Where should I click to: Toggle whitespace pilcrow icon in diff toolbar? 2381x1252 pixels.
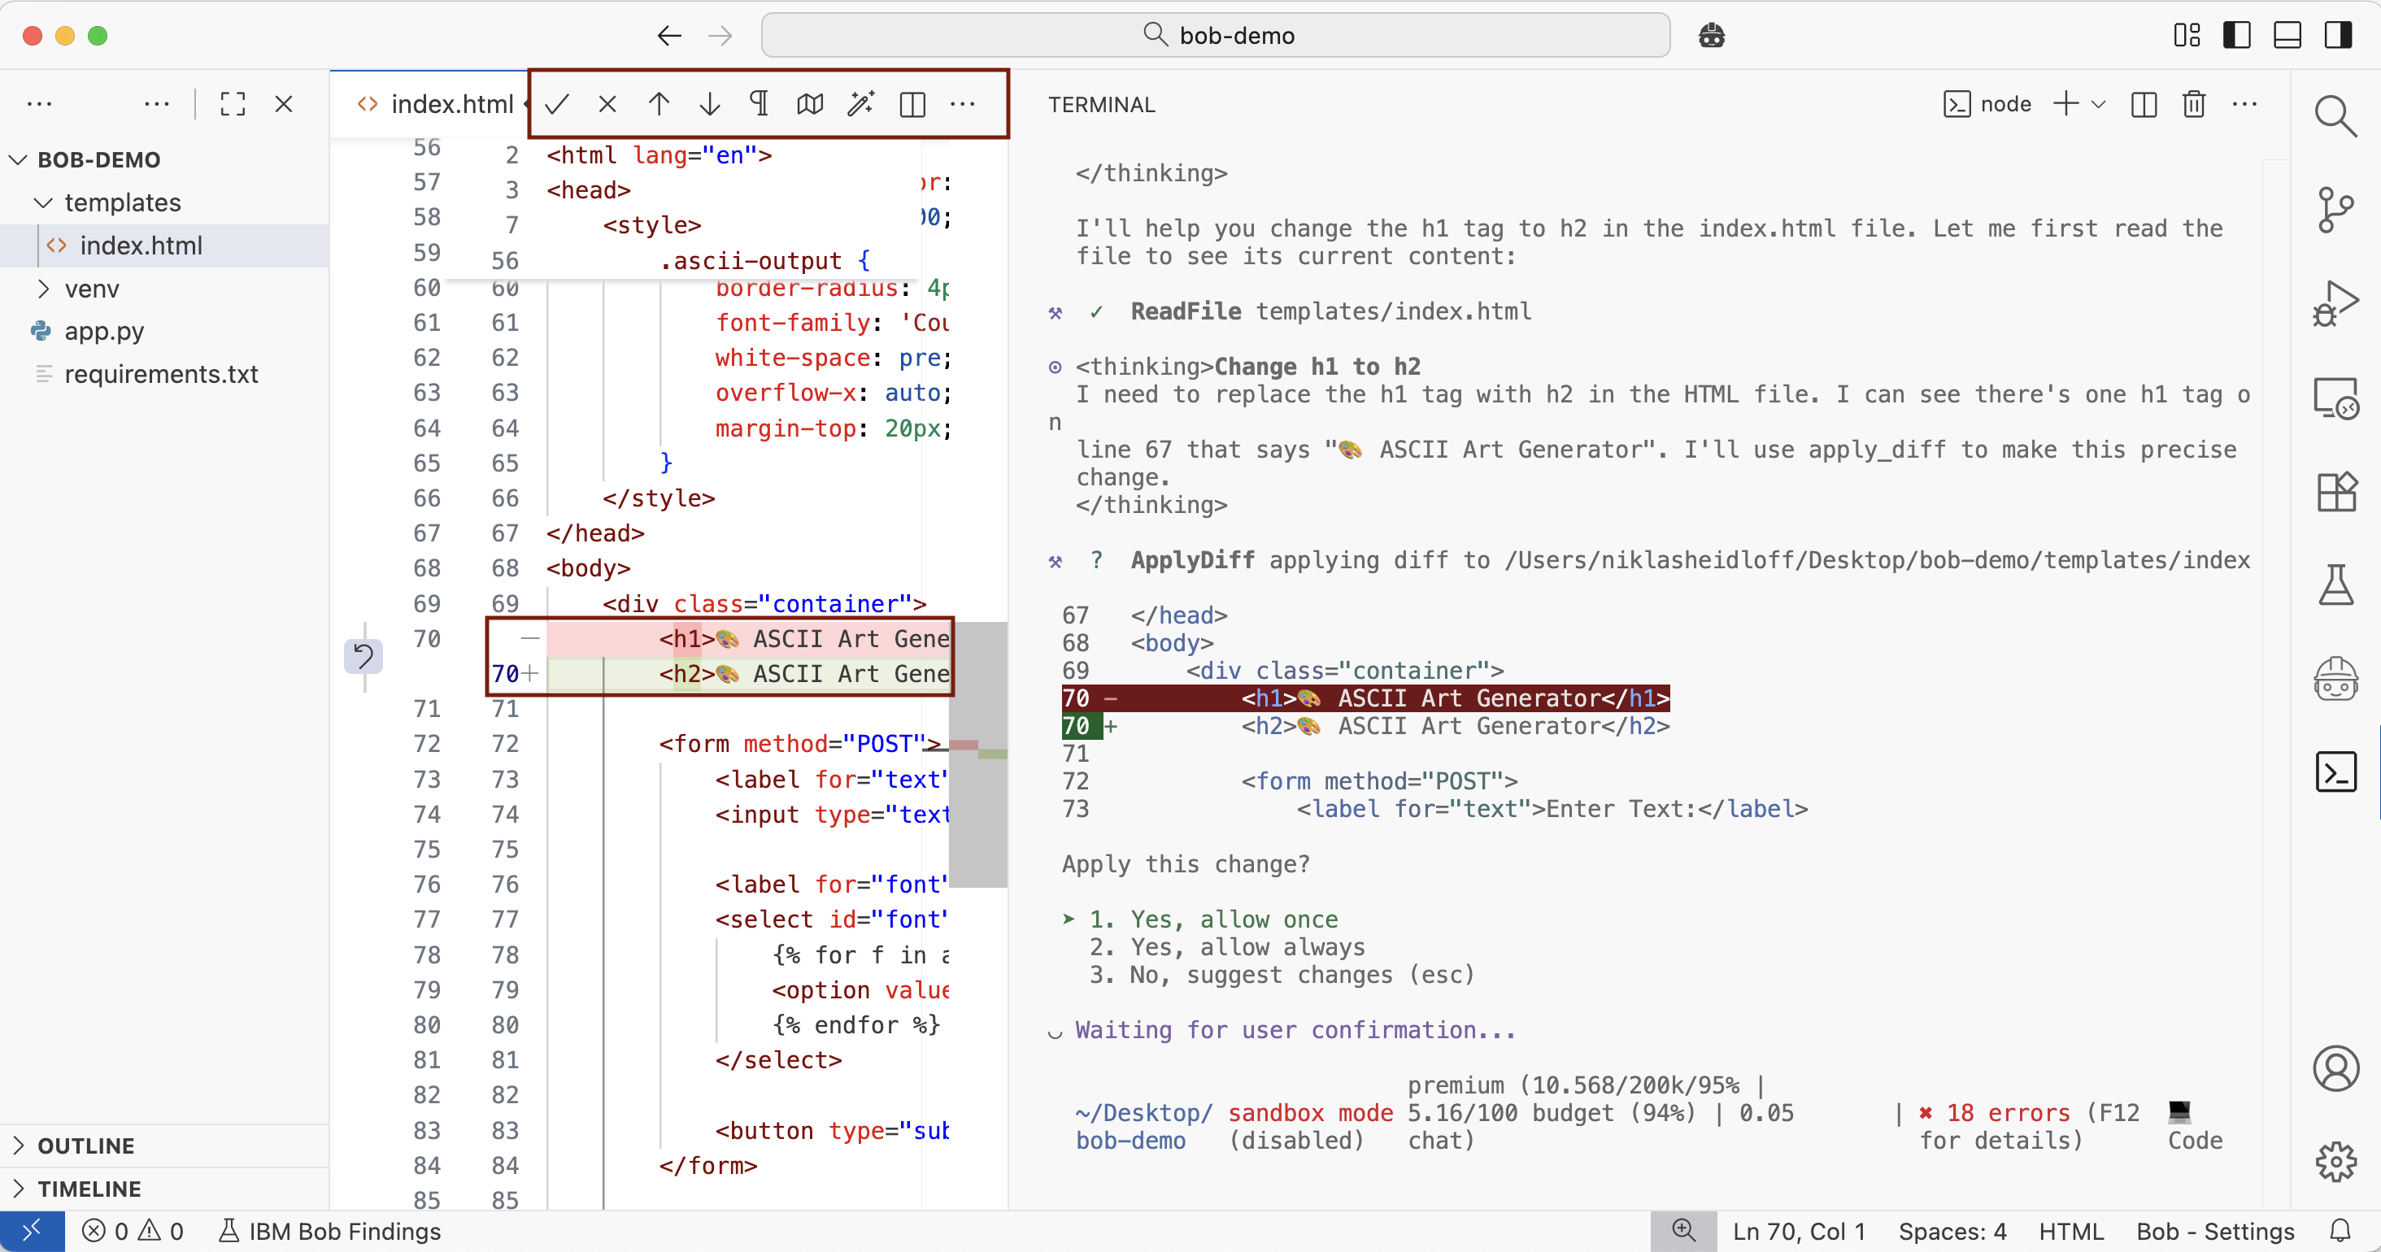coord(759,104)
